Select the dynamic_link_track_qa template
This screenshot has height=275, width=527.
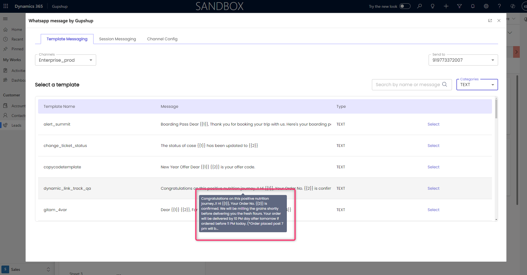(433, 188)
